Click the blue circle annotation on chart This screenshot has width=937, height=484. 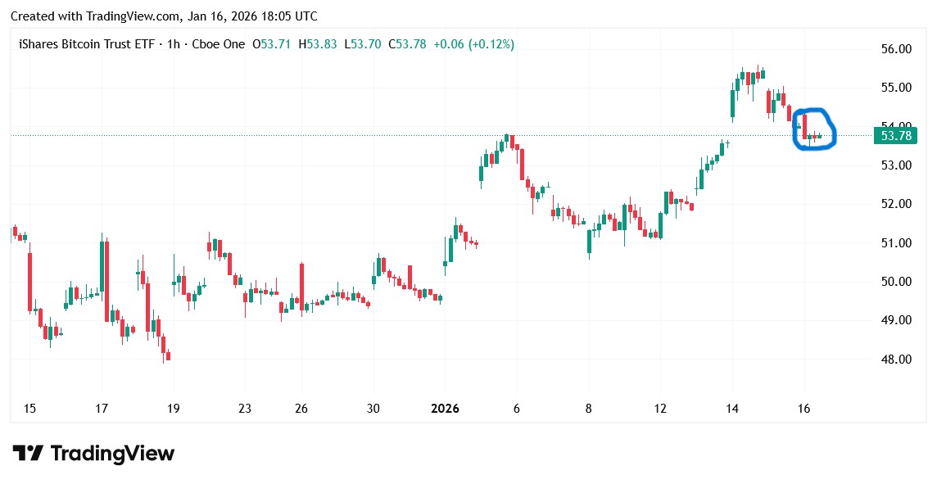click(x=815, y=129)
